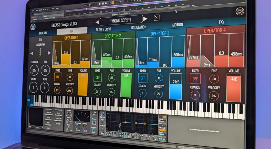Click the BLEASS Omega hexagon logo icon
Viewport: 271px width, 149px height.
33,27
